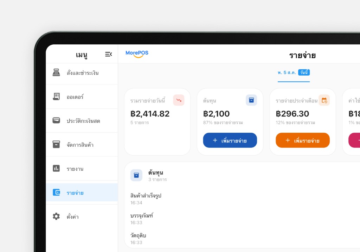
Task: Open the สั่งและชำระเงิน menu item
Action: pyautogui.click(x=82, y=73)
